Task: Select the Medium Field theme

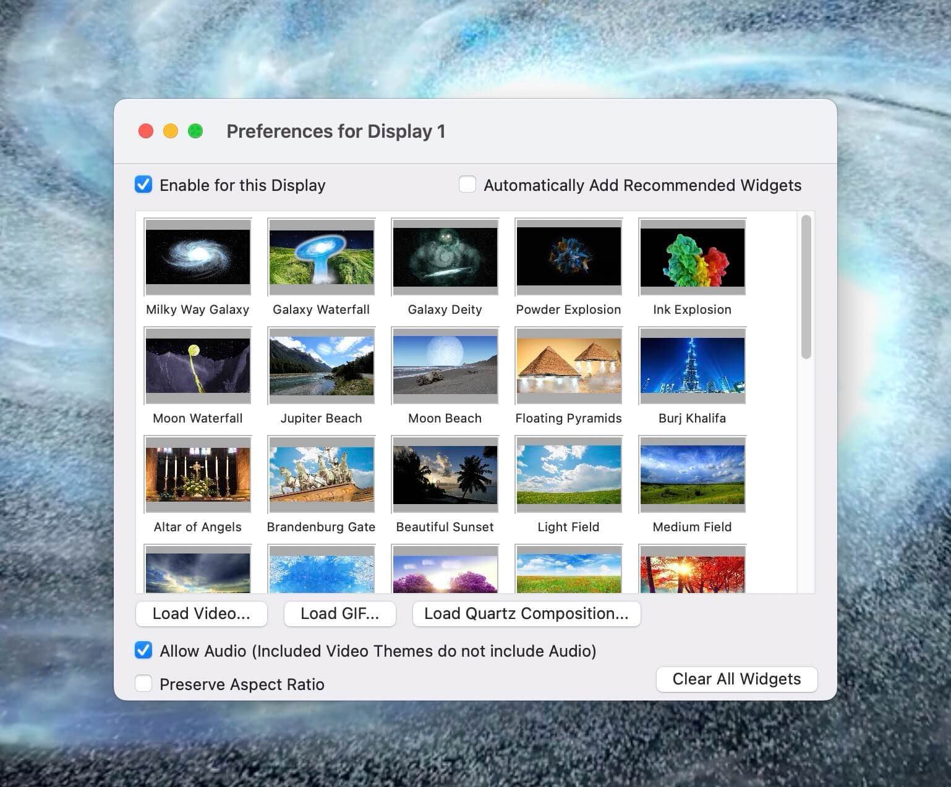Action: point(692,475)
